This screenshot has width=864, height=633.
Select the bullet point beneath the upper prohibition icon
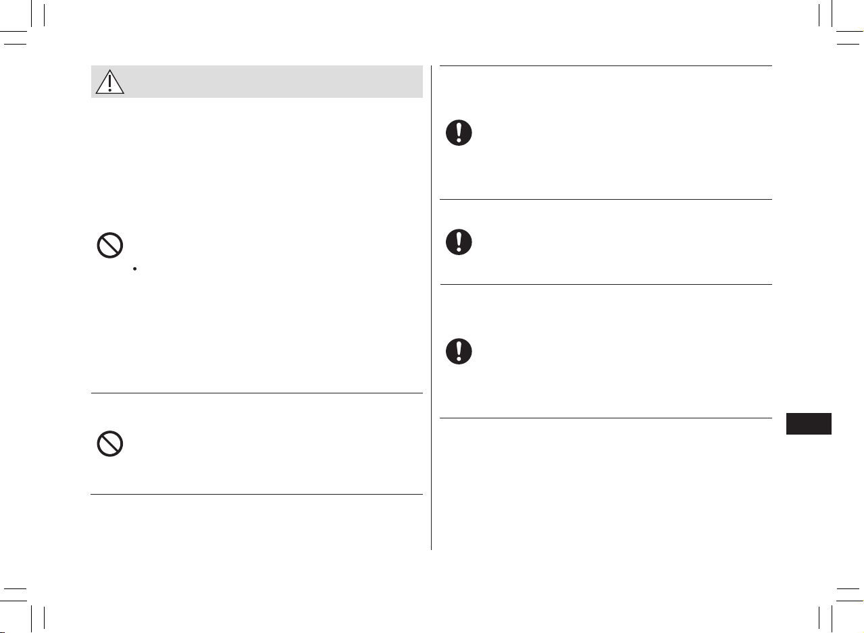(x=136, y=269)
